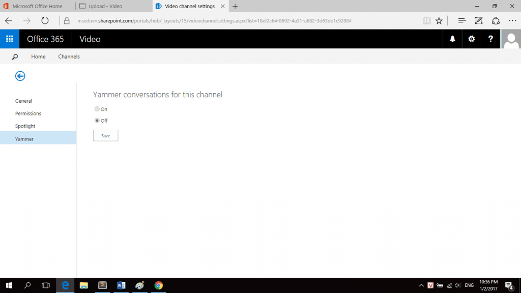The height and width of the screenshot is (293, 521).
Task: Open Task View
Action: (46, 285)
